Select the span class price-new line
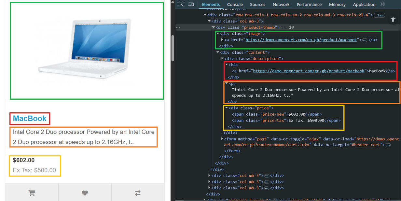This screenshot has width=401, height=201. click(277, 114)
